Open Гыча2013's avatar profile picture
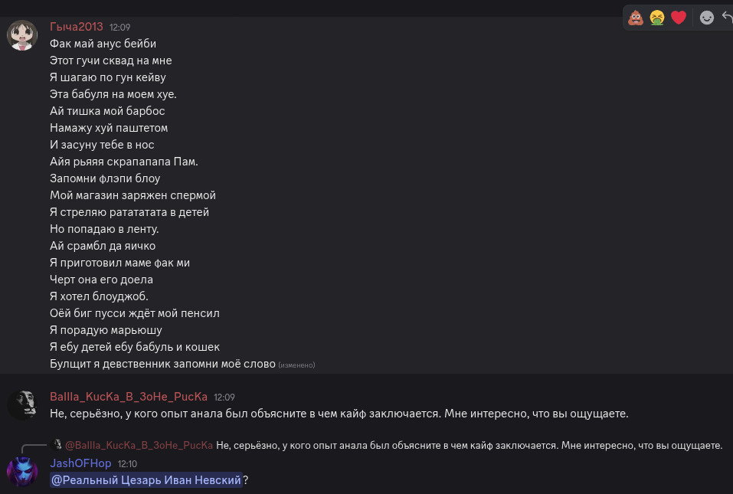Image resolution: width=733 pixels, height=494 pixels. tap(22, 35)
